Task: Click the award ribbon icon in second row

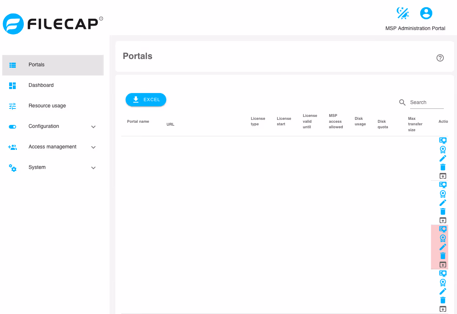Action: click(443, 194)
